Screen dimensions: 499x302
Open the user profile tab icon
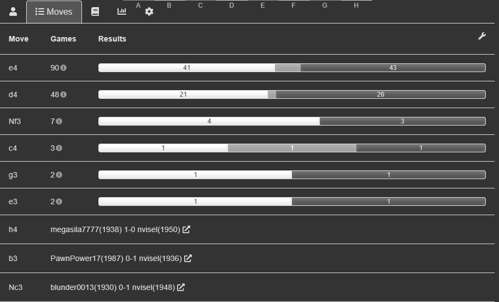(13, 12)
